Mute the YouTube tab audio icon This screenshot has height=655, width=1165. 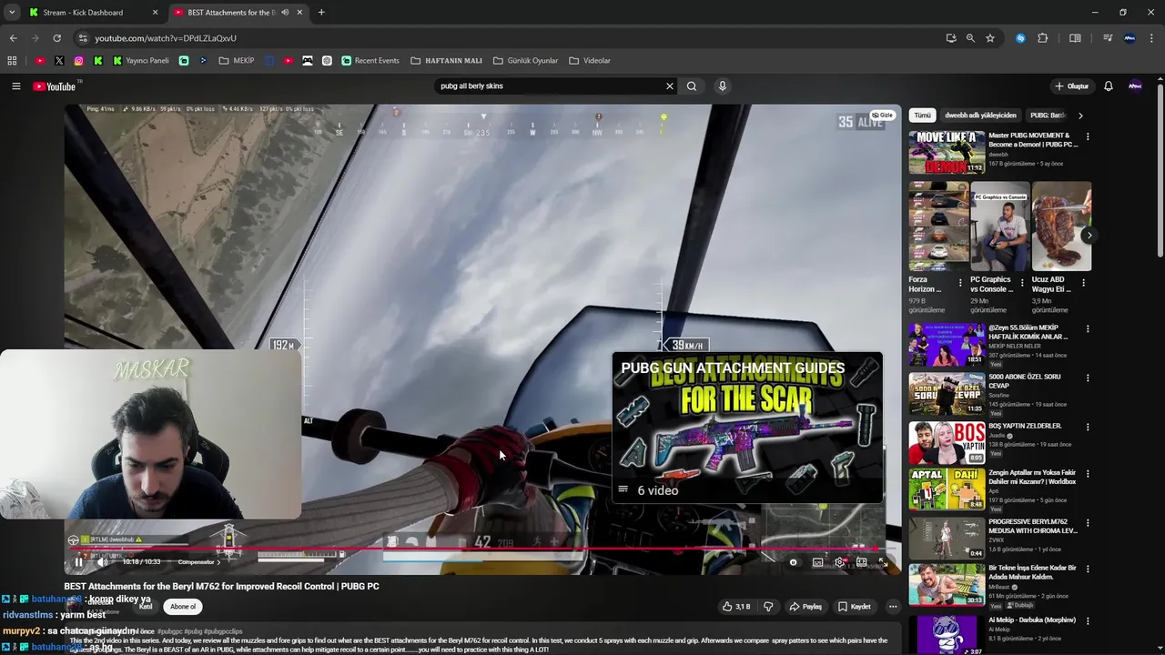pyautogui.click(x=285, y=13)
